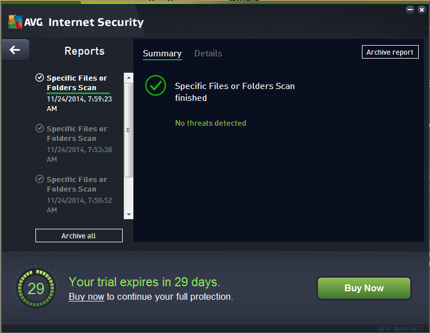This screenshot has width=430, height=333.
Task: Click the 29-day trial countdown dial
Action: coord(36,288)
